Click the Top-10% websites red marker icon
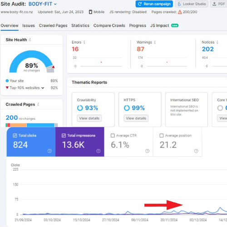Image resolution: width=227 pixels, height=227 pixels. (x=7, y=88)
